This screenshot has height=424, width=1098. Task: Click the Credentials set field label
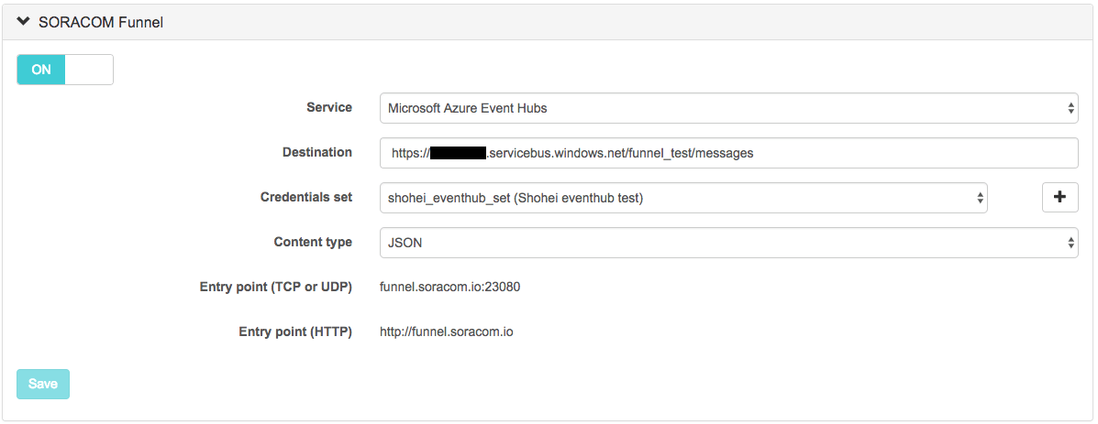[305, 197]
